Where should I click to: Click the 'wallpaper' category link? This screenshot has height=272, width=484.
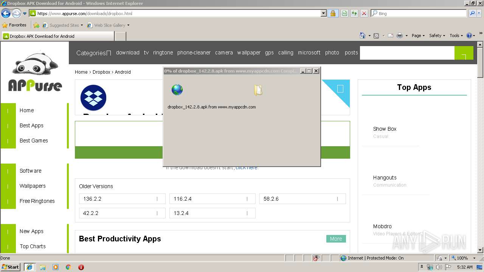(249, 53)
